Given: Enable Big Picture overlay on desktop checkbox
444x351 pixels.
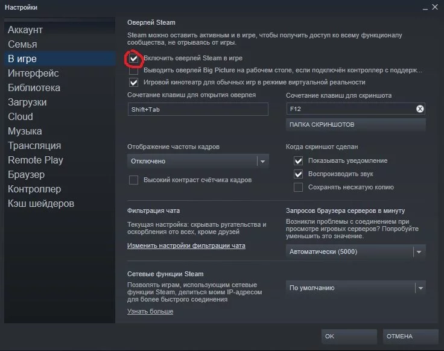Looking at the screenshot, I should tap(134, 71).
